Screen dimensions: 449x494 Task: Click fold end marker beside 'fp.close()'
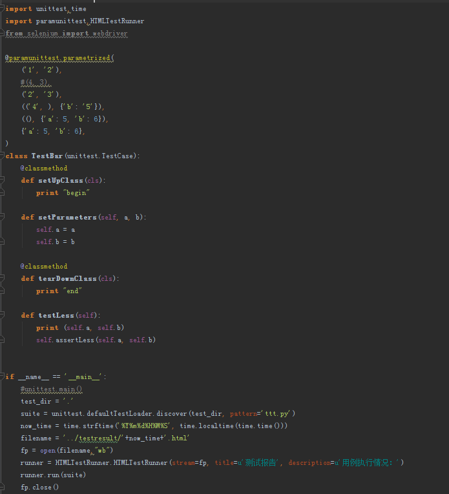point(2,487)
